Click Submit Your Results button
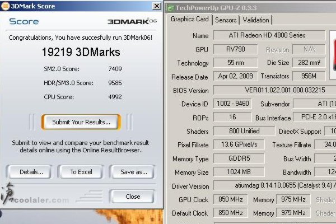Image resolution: width=336 pixels, height=224 pixels. coord(81,122)
